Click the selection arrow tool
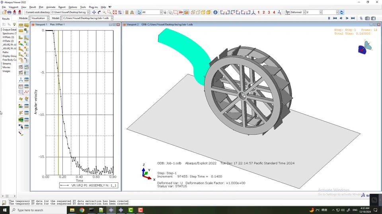Viewport: 382px width, 214px height. 139,12
